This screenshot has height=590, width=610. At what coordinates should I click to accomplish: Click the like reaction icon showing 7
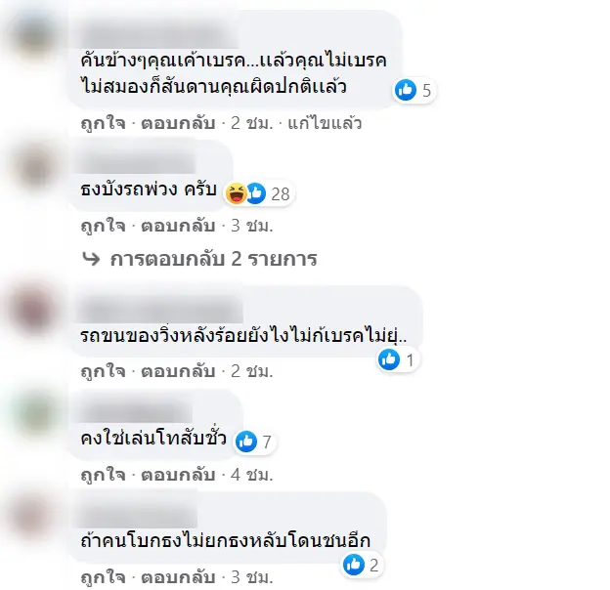246,442
